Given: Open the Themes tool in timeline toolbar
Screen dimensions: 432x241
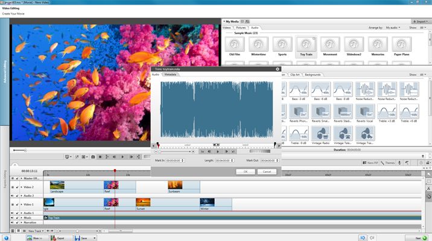Looking at the screenshot, I should coord(389,163).
